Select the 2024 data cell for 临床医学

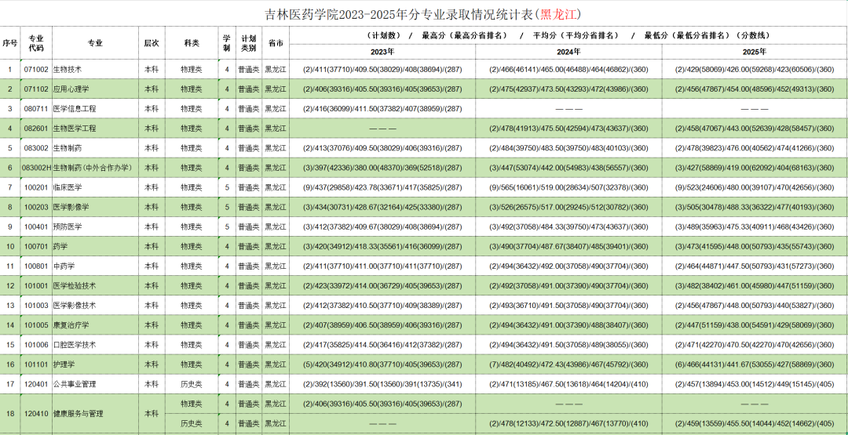click(x=569, y=187)
